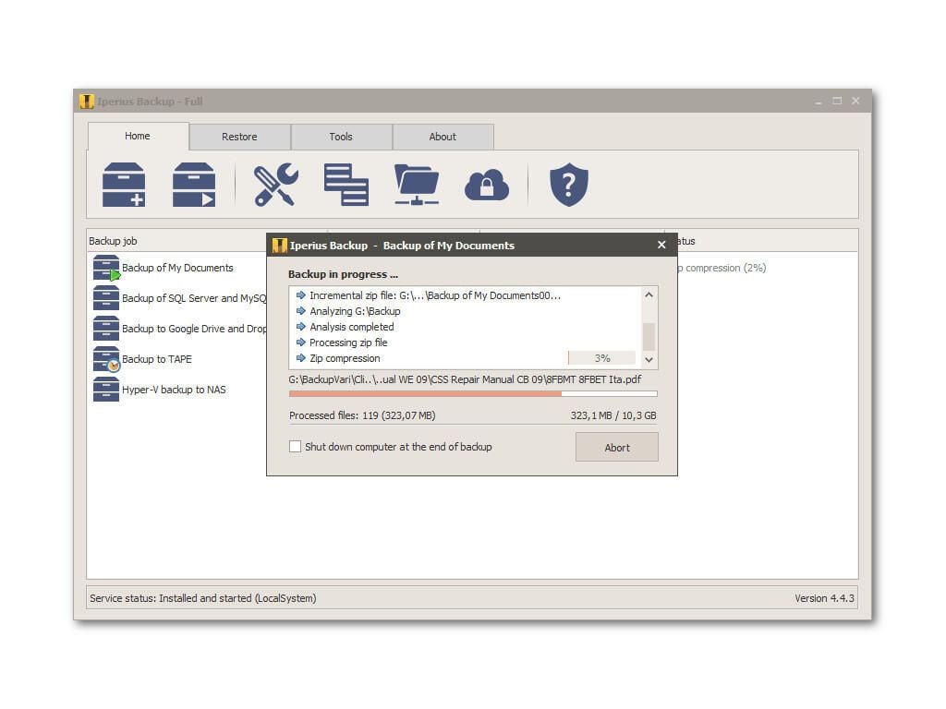
Task: Click the 3% zip compression progress cell
Action: [x=602, y=358]
